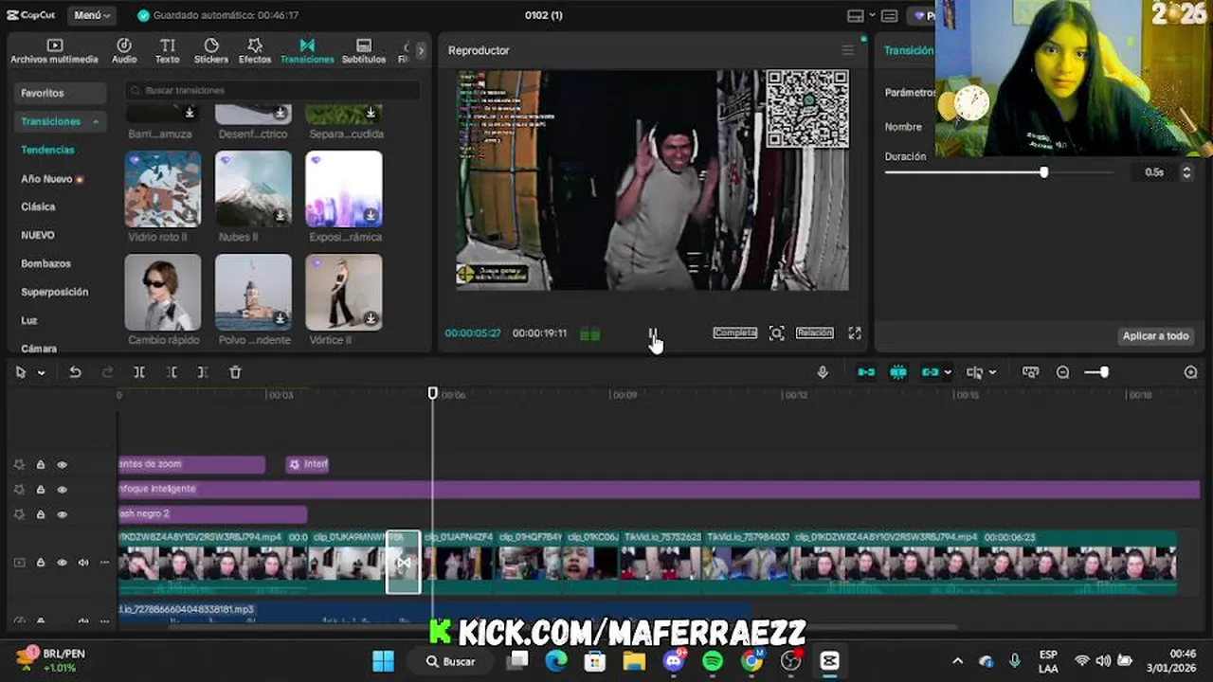
Task: Open the preview axis dropdown arrow
Action: [992, 373]
